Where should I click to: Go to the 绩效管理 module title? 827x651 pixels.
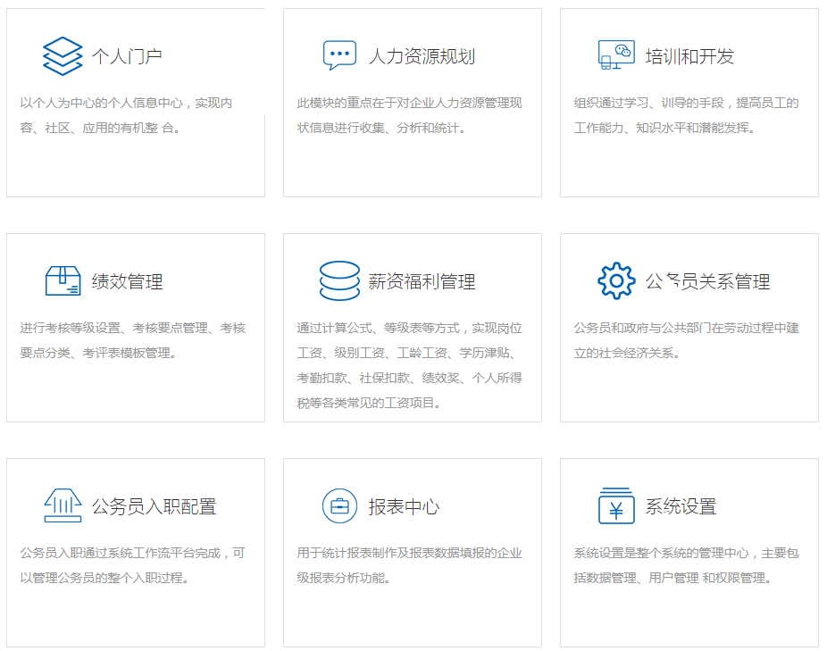coord(127,282)
